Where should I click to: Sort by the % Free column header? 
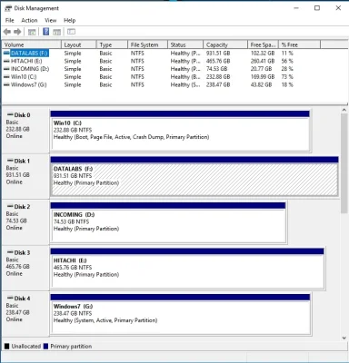(299, 44)
